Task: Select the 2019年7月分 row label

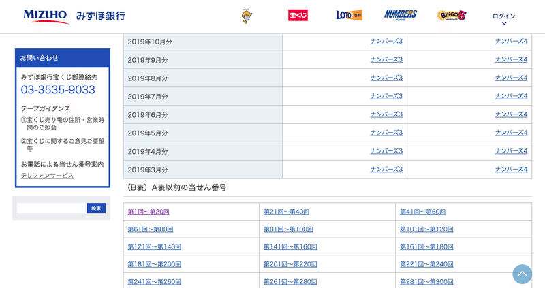Action: click(x=148, y=97)
